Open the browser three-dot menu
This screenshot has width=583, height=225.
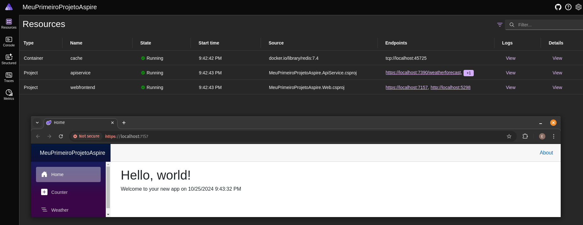click(554, 136)
